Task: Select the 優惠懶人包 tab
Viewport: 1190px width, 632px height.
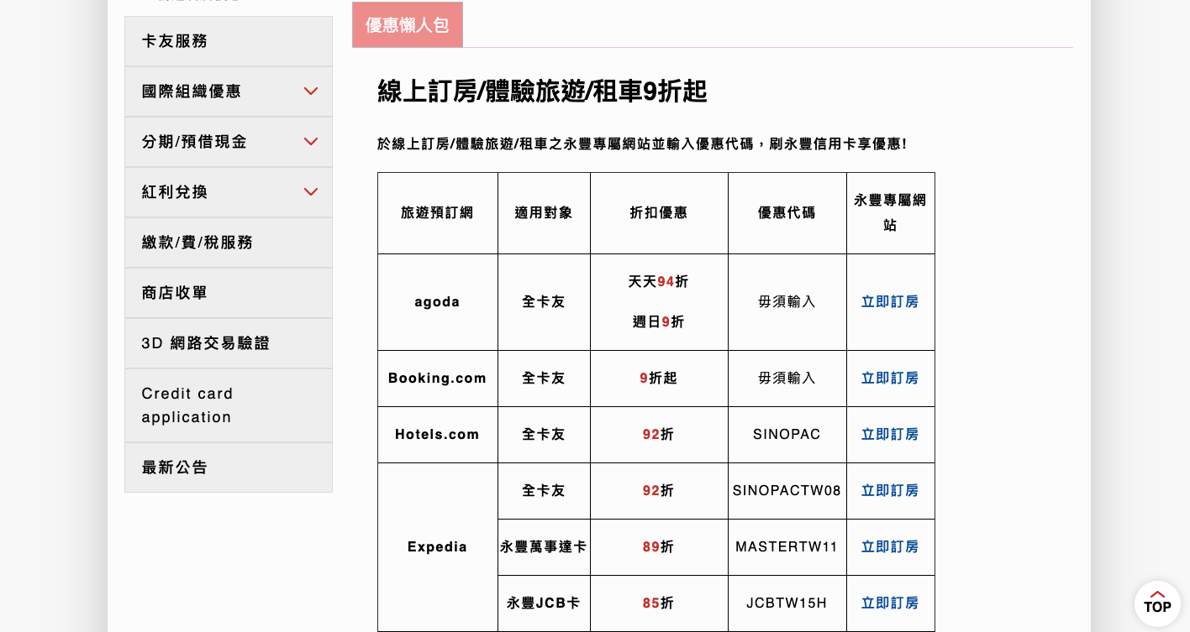Action: 408,25
